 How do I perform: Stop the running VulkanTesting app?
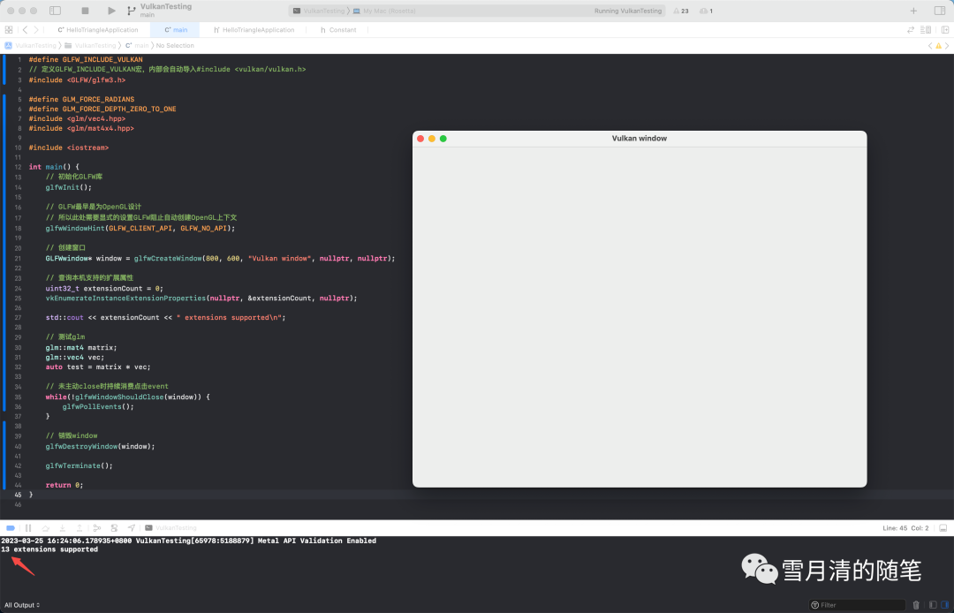point(85,11)
